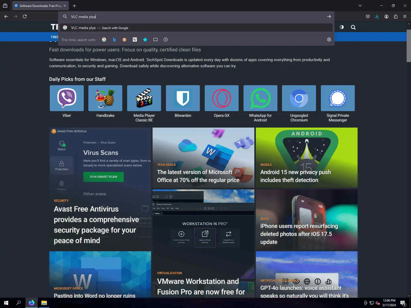411x308 pixels.
Task: Save page to Pocket
Action: [368, 16]
